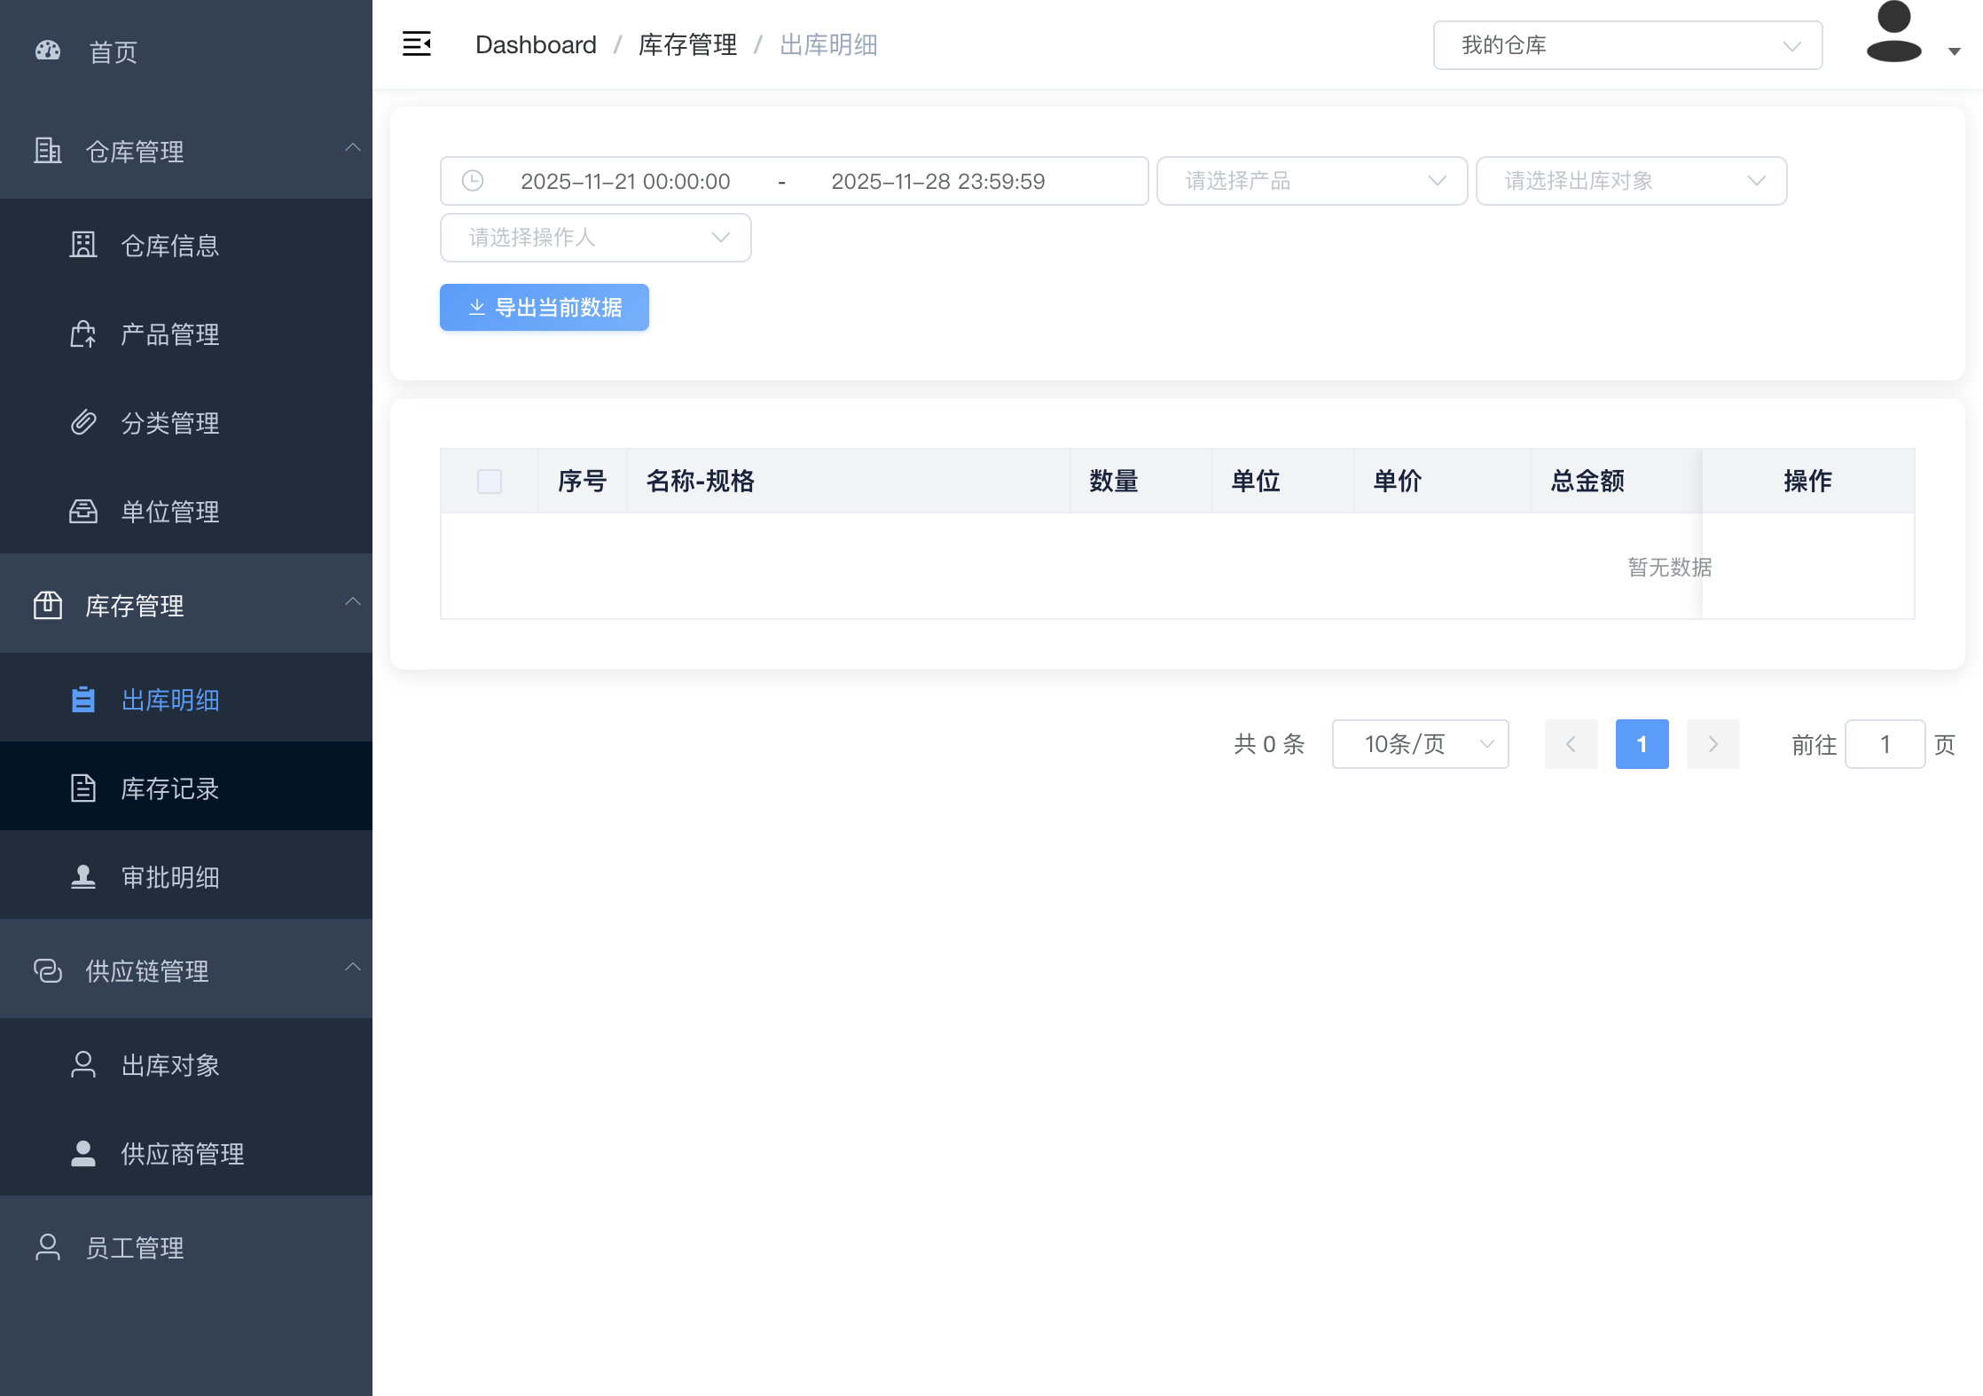Click the sidebar collapse hamburger icon
The image size is (1983, 1396).
click(416, 44)
